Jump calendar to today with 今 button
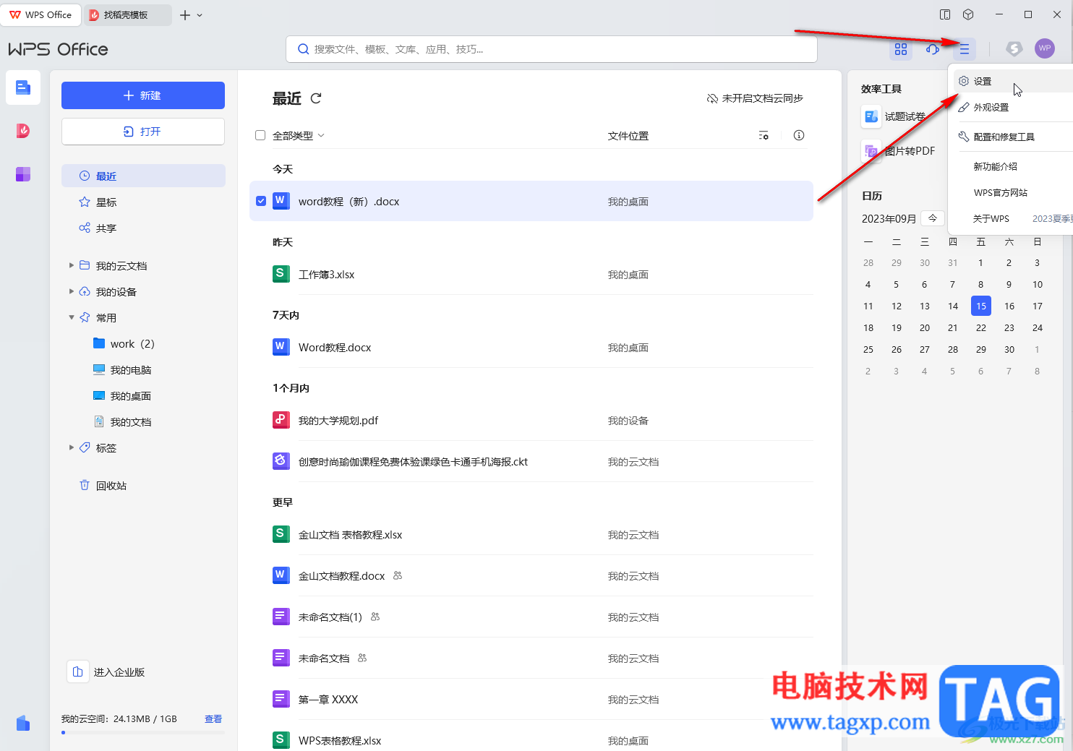The width and height of the screenshot is (1073, 751). tap(933, 218)
